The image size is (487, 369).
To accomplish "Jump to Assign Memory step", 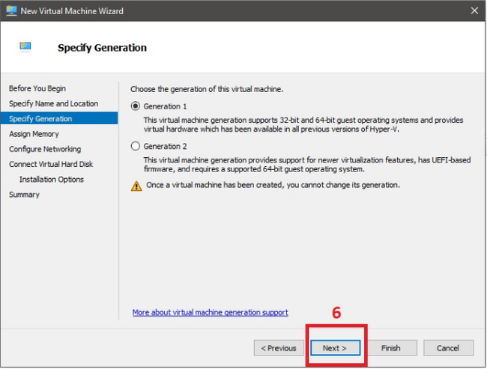I will [x=34, y=134].
